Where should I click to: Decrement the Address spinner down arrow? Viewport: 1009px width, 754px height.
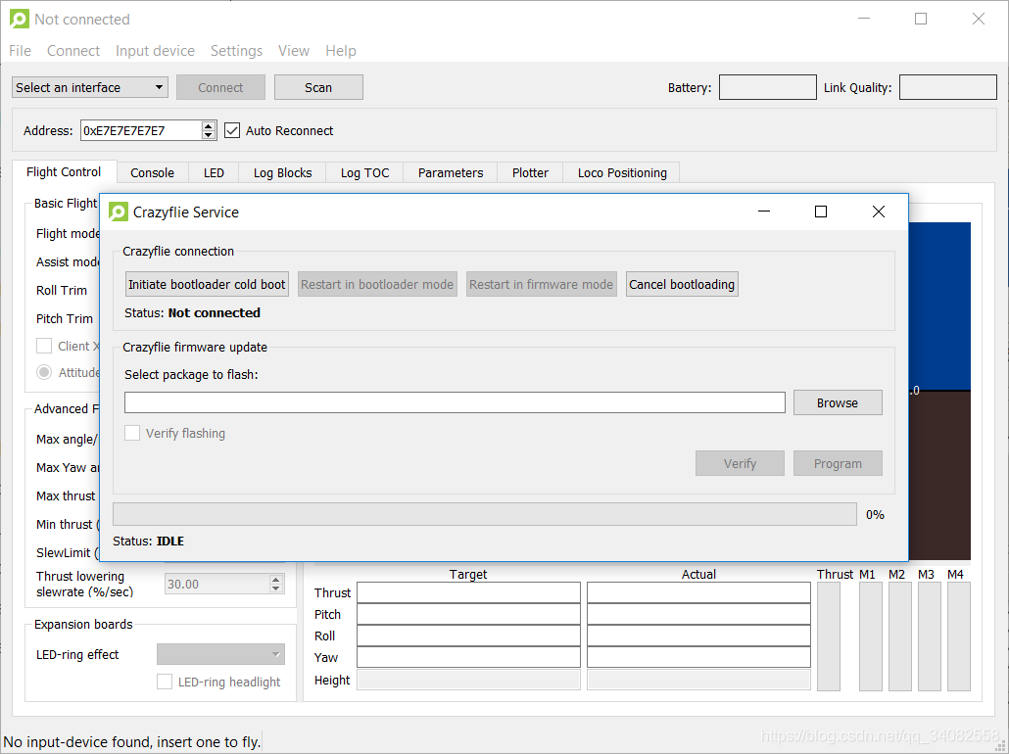click(x=208, y=135)
